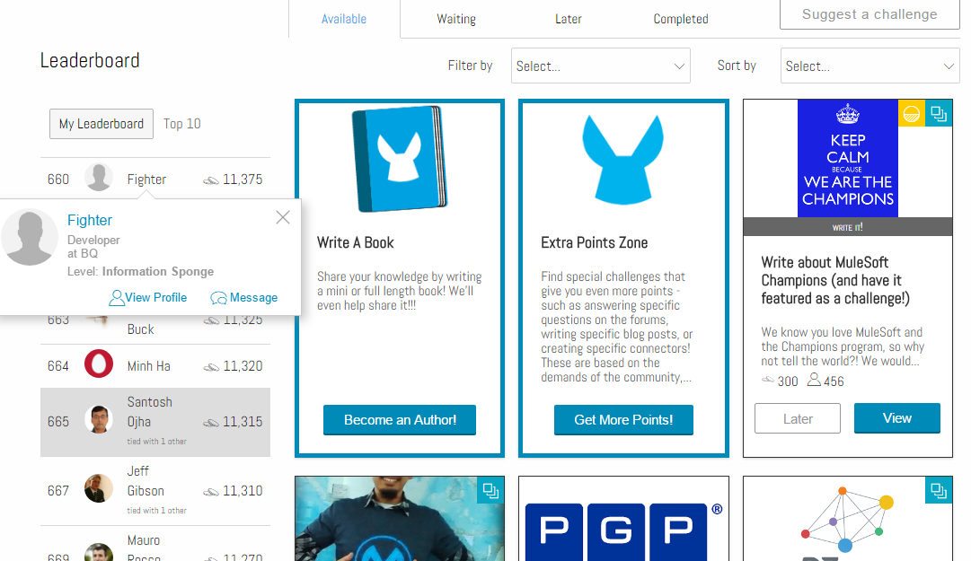Select the My Leaderboard tab
The width and height of the screenshot is (971, 561).
[x=102, y=124]
